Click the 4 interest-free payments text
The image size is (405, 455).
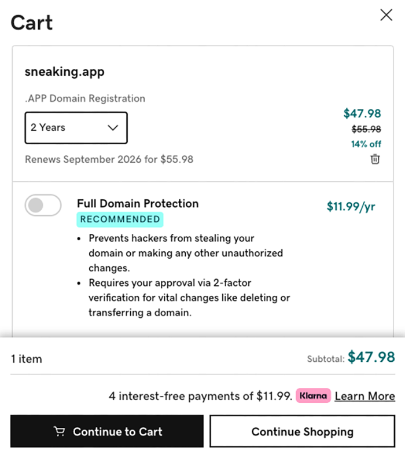(x=200, y=396)
